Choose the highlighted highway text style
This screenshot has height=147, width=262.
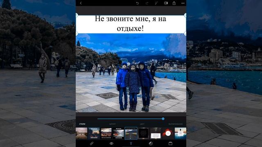click(x=131, y=133)
